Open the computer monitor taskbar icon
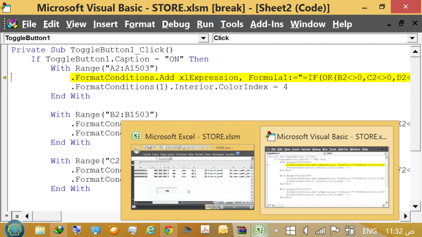 click(x=77, y=230)
